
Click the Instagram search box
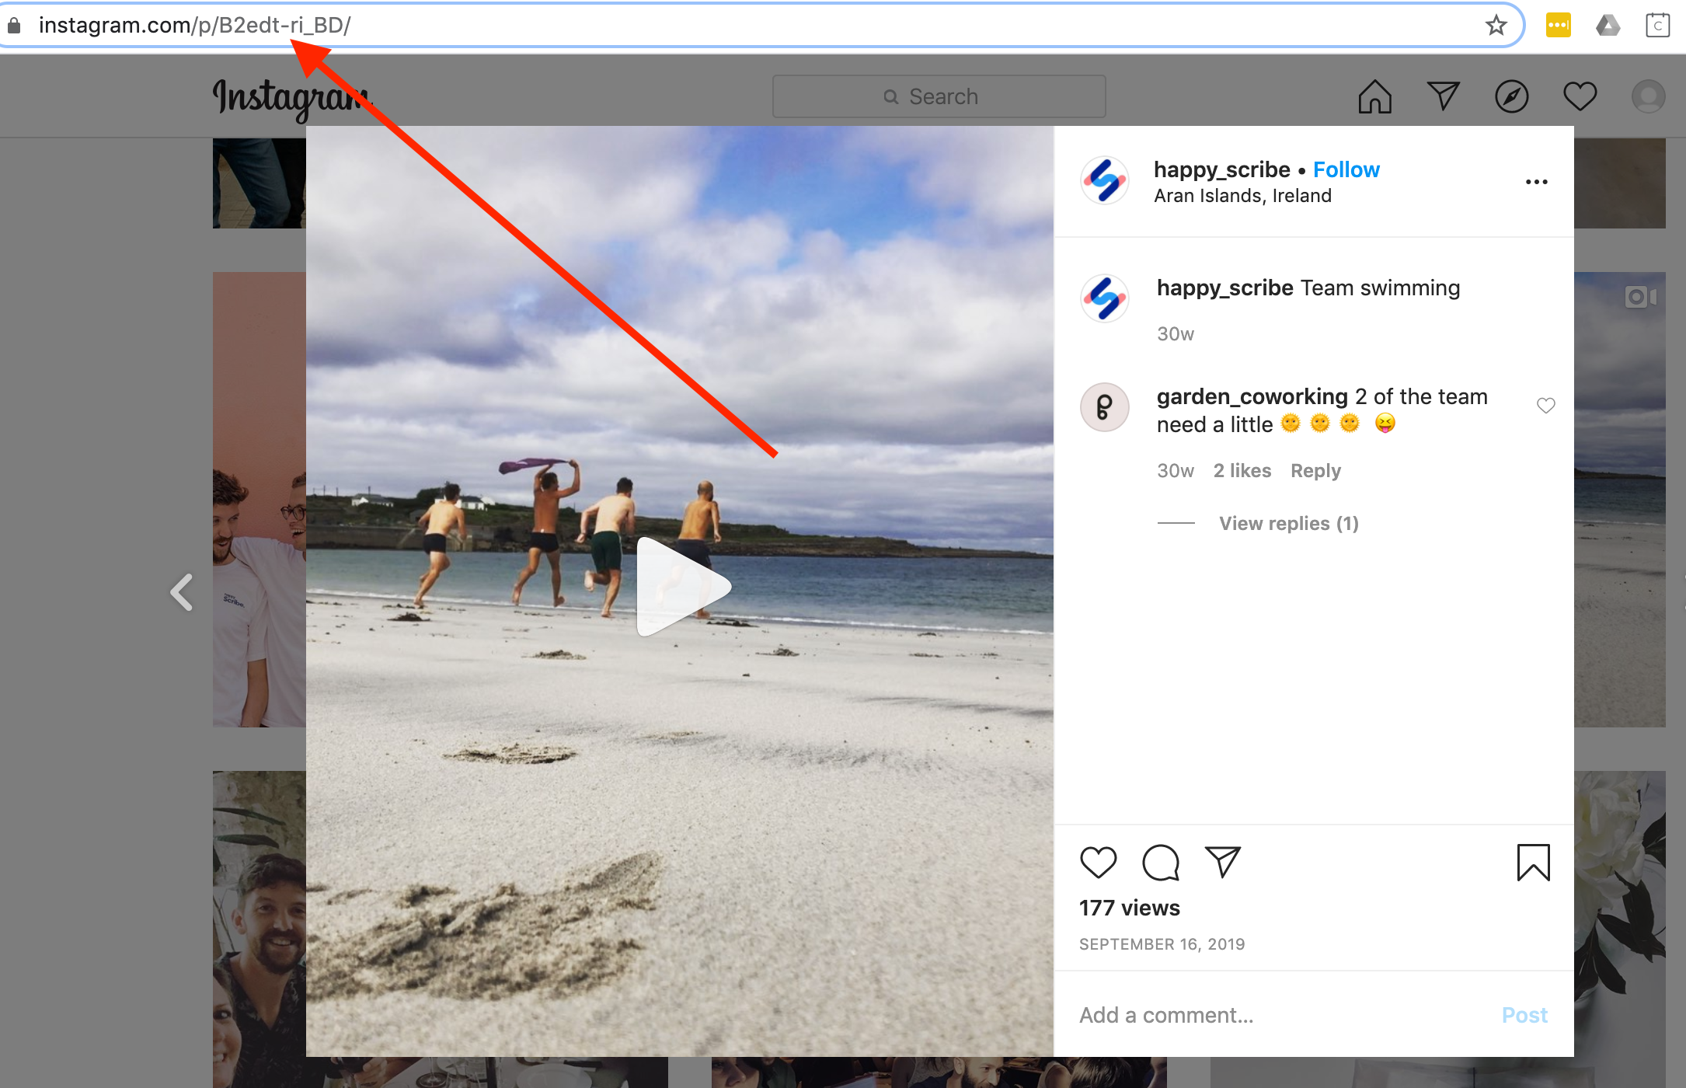[x=939, y=97]
